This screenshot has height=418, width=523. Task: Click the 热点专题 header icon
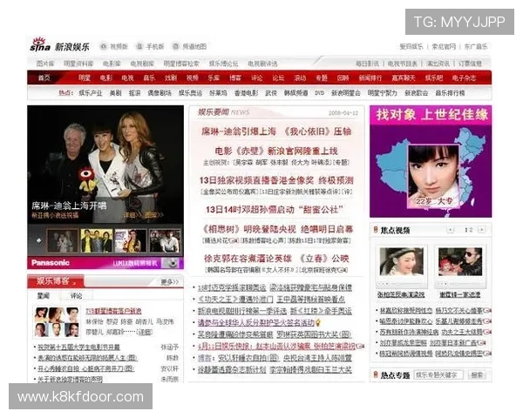tap(375, 374)
